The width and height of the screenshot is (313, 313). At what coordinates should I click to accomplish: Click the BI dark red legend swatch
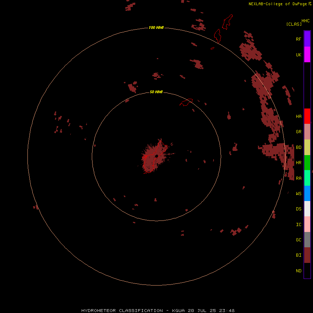pos(307,255)
